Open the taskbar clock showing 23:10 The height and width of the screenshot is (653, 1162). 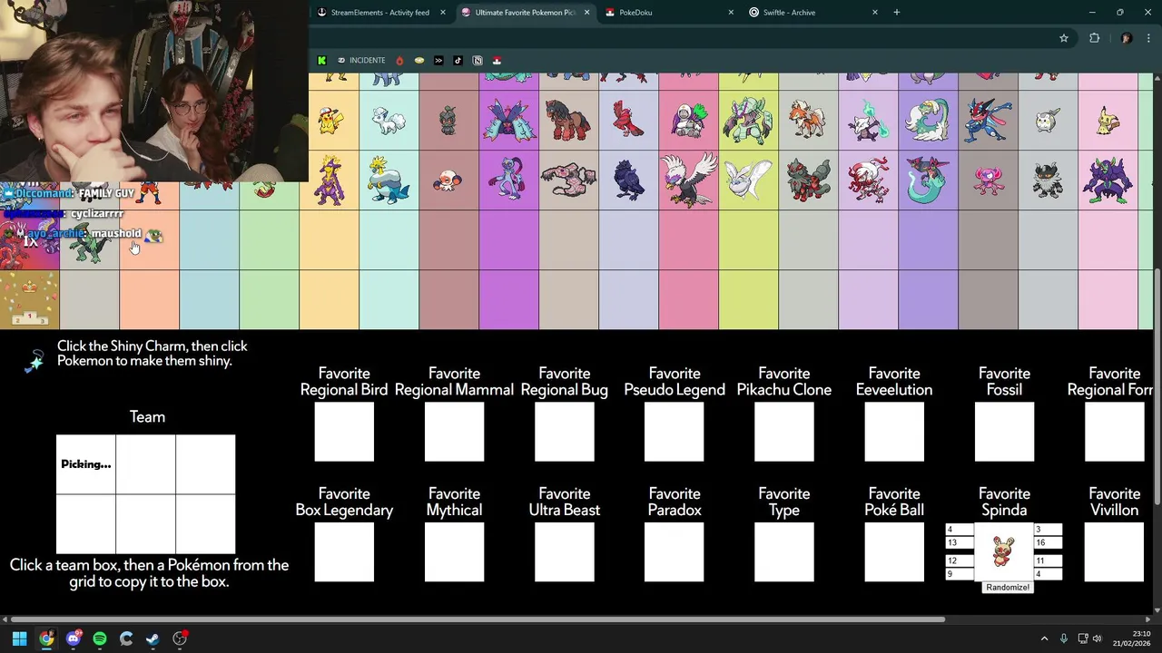1131,638
